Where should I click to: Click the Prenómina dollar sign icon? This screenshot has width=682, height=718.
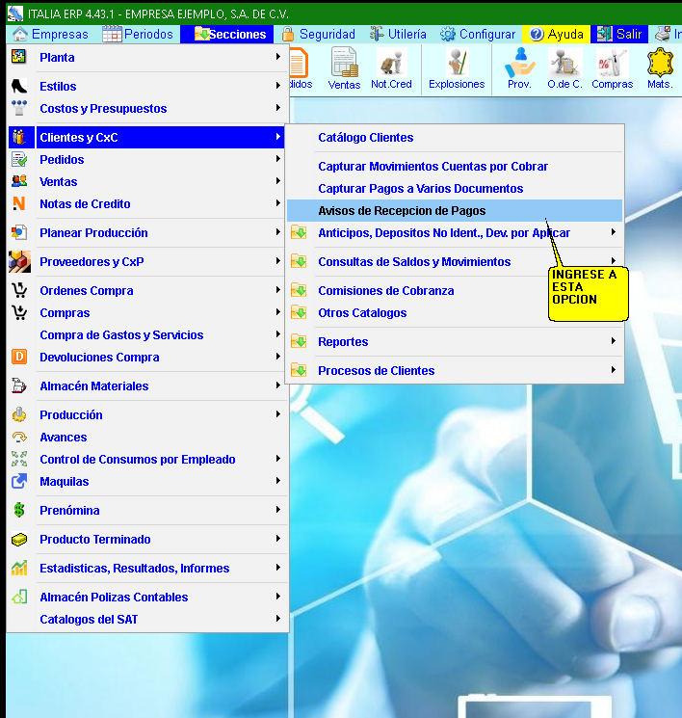point(19,511)
